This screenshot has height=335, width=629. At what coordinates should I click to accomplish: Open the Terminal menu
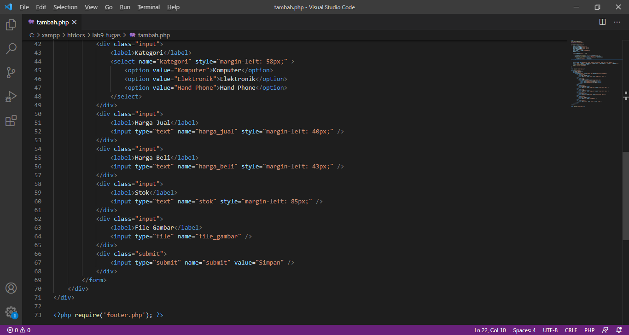coord(148,7)
